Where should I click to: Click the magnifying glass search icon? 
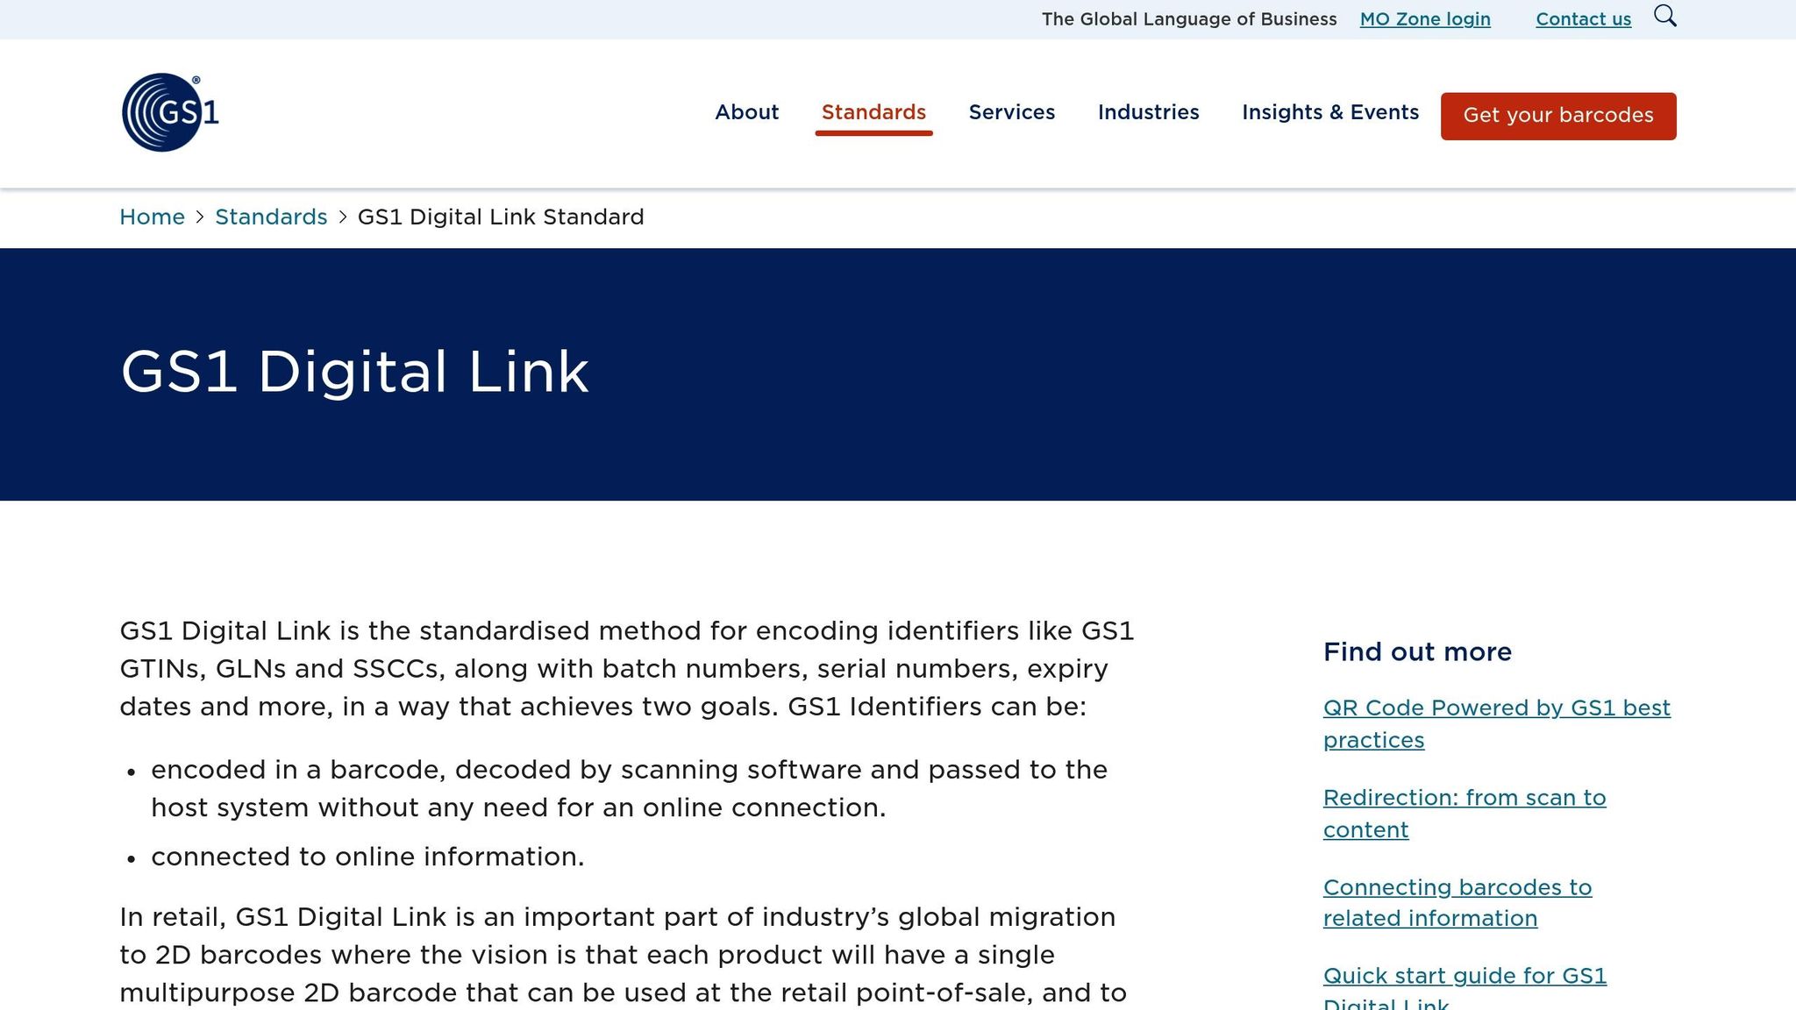(x=1665, y=17)
